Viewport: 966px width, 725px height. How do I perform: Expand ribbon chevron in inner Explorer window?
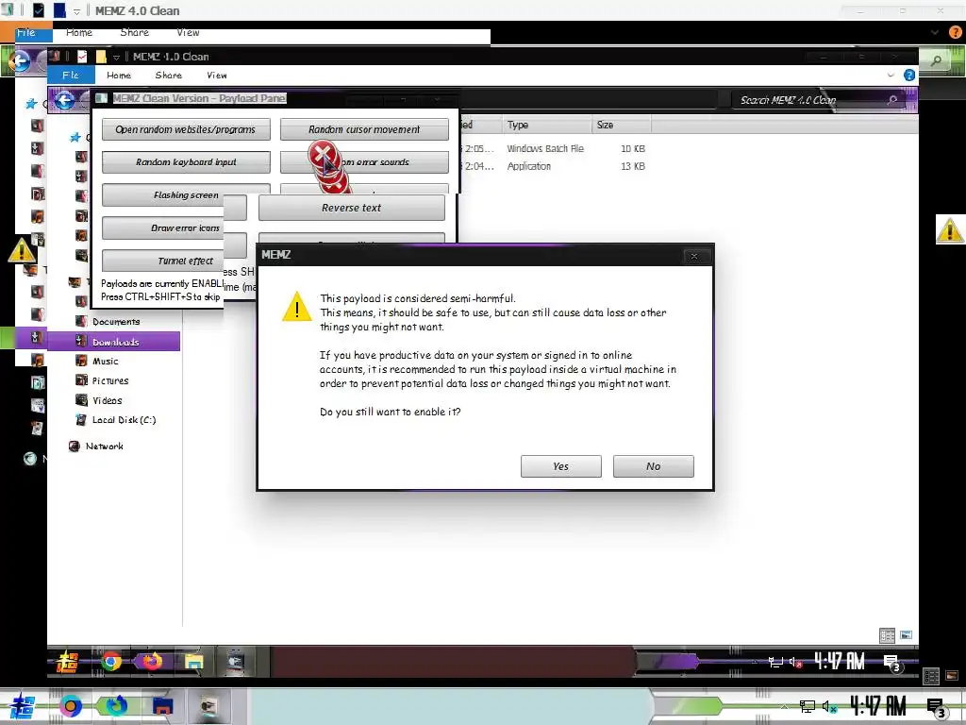(891, 76)
